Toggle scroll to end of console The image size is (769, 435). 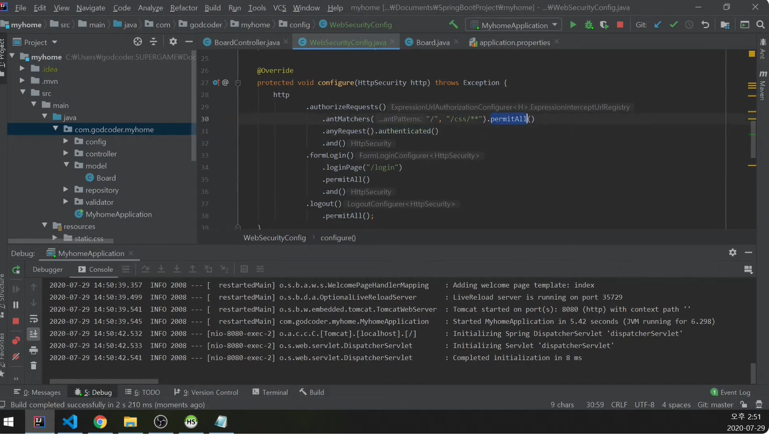pos(33,334)
